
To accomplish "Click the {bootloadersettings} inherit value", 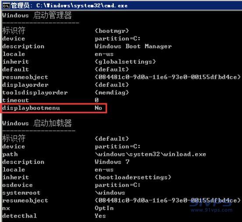I will tap(133, 177).
